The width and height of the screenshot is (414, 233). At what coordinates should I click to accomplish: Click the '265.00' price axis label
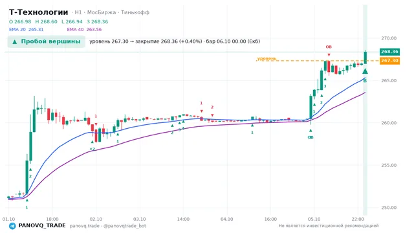(389, 80)
